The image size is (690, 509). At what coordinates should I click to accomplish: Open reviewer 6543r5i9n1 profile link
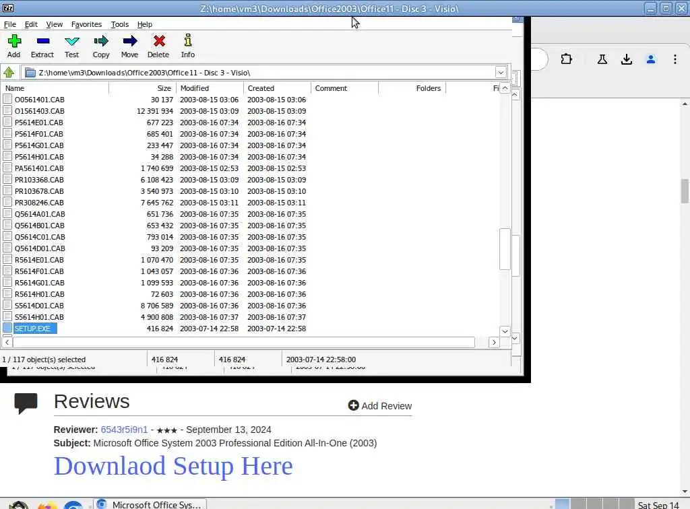(124, 430)
